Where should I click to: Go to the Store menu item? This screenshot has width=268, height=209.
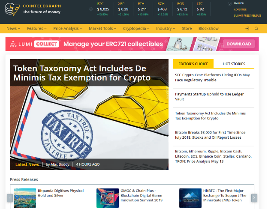click(x=187, y=29)
